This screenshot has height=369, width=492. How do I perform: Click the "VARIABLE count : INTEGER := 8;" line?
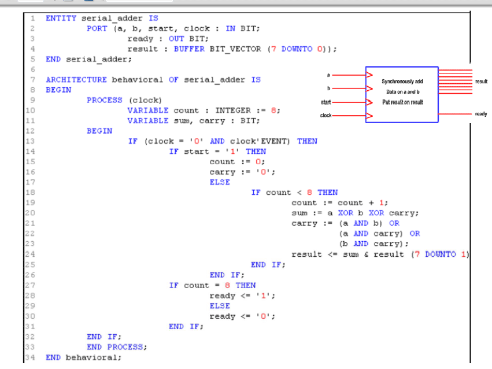pos(204,110)
